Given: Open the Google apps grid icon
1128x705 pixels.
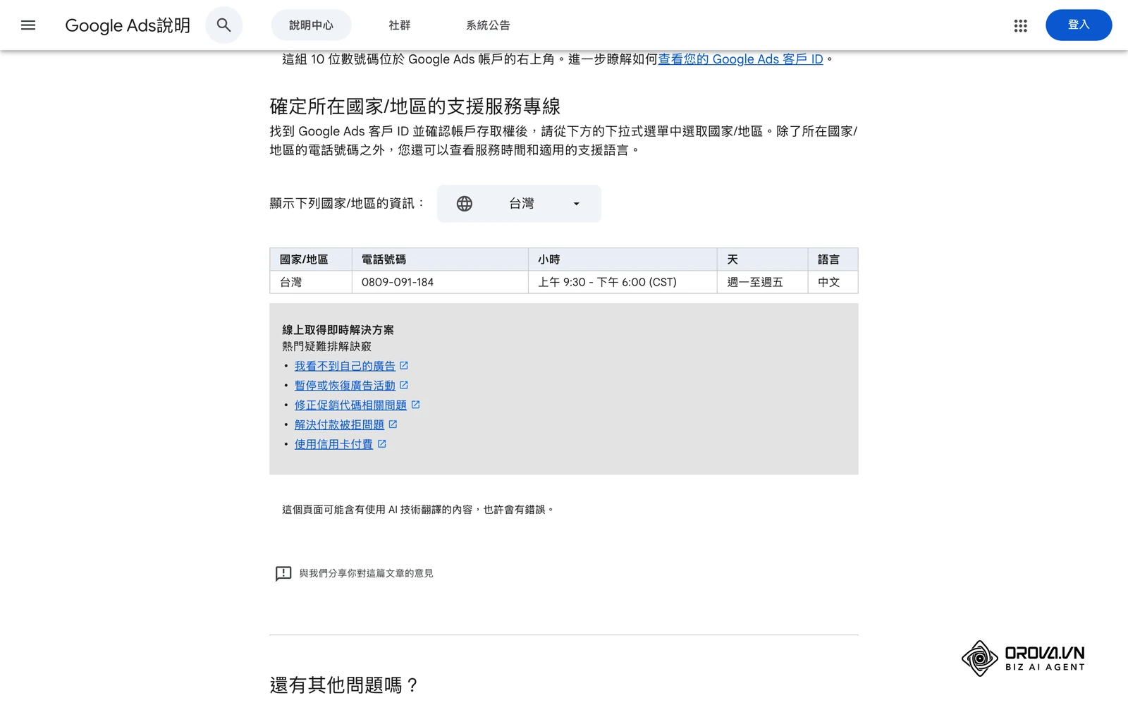Looking at the screenshot, I should [x=1020, y=25].
